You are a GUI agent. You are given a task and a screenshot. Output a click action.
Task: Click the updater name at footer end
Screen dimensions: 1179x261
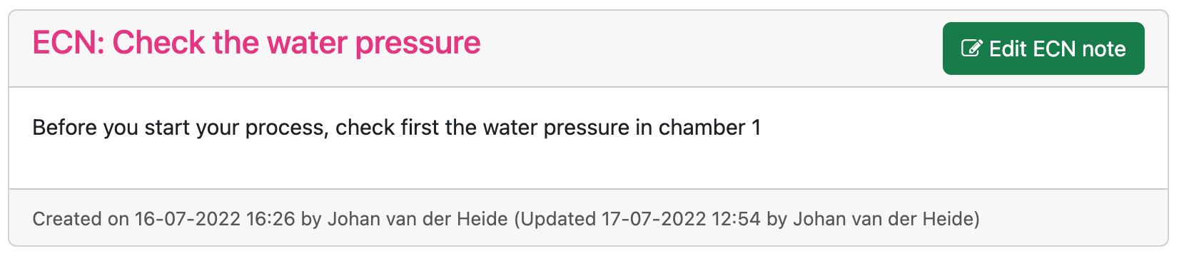click(886, 219)
